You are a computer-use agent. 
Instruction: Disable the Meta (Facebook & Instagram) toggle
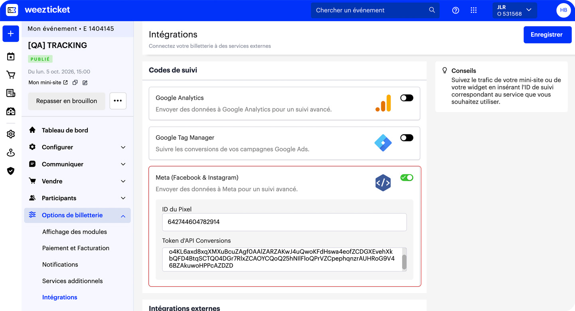click(407, 177)
